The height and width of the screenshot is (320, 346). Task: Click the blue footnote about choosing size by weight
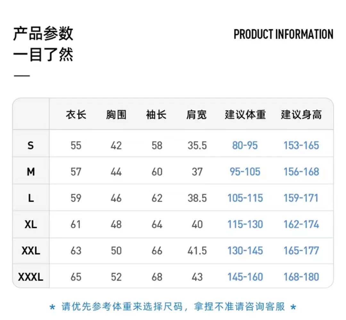(173, 307)
